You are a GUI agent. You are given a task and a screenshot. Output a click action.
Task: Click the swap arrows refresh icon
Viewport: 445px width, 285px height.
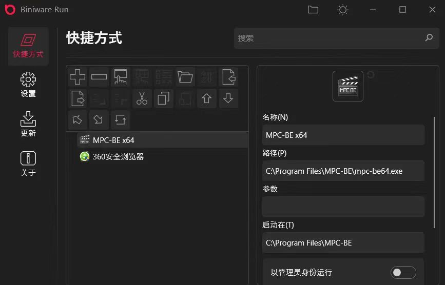[120, 120]
